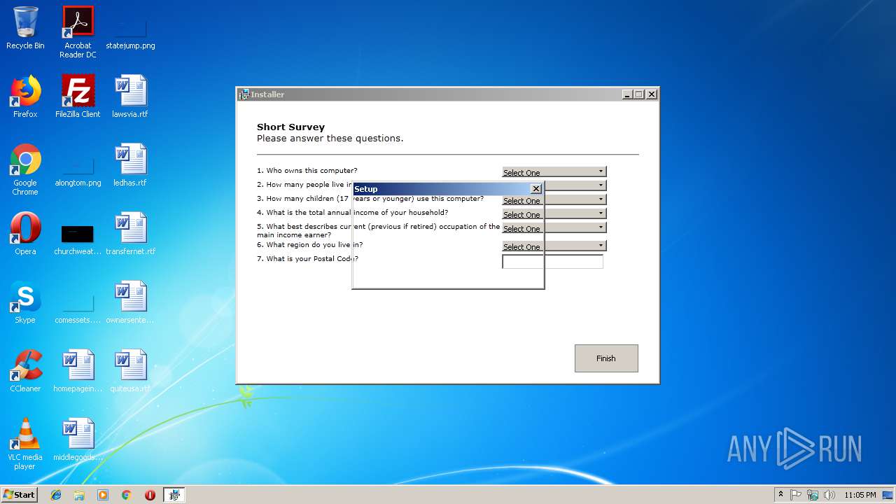Open Windows Media Player taskbar icon
The width and height of the screenshot is (896, 504).
103,495
